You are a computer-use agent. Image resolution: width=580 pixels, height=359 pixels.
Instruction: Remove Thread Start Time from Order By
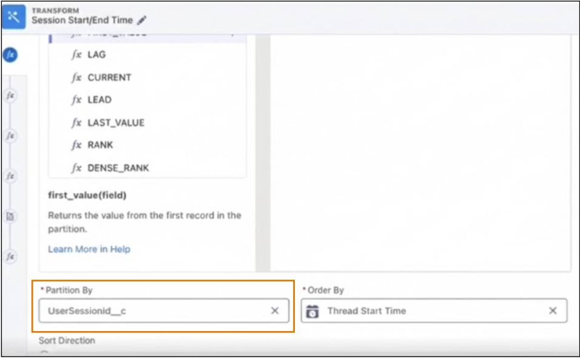(553, 310)
